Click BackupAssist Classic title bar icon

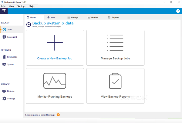click(2, 2)
